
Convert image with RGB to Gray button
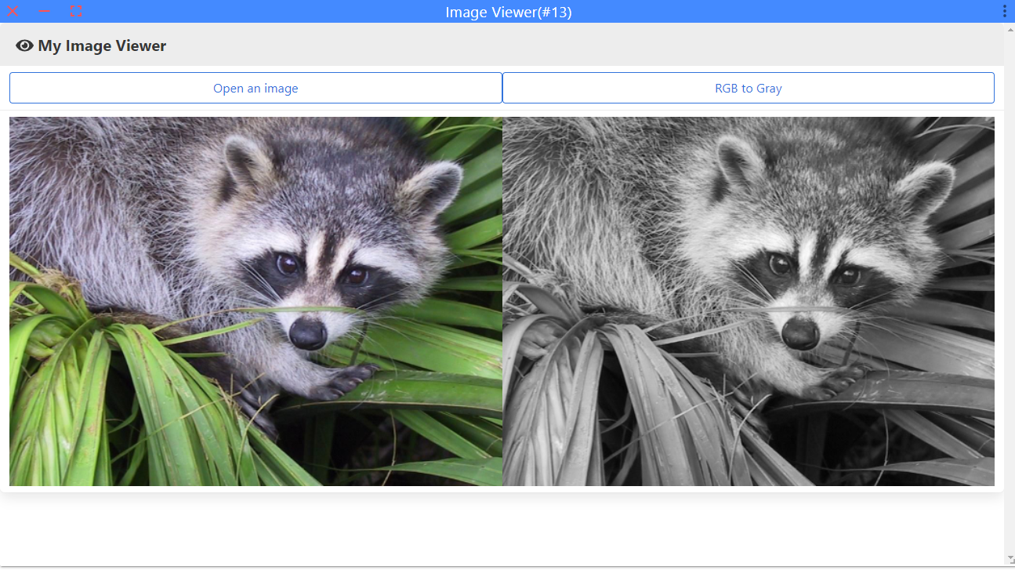pyautogui.click(x=749, y=88)
